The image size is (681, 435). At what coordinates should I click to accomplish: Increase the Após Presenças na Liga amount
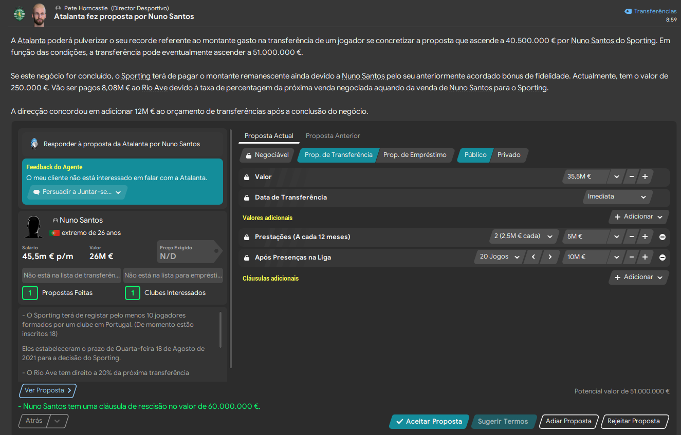click(645, 257)
